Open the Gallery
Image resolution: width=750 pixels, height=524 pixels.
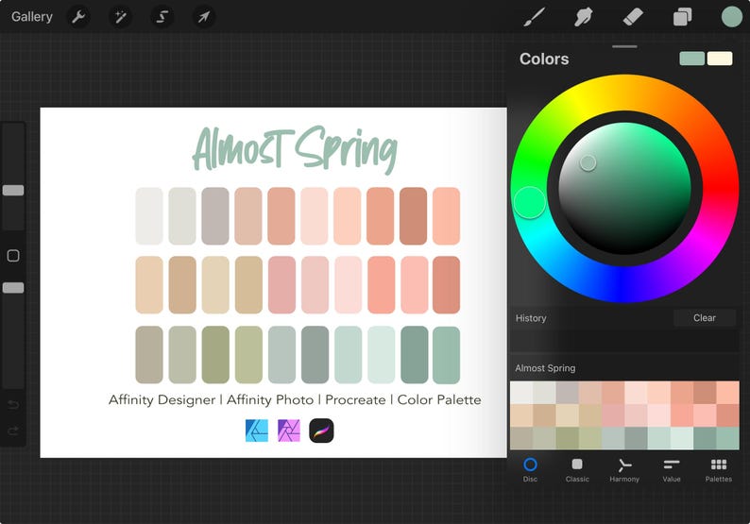point(32,17)
